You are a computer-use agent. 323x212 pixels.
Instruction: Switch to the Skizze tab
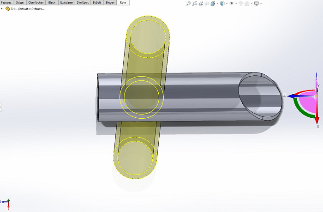pos(20,2)
